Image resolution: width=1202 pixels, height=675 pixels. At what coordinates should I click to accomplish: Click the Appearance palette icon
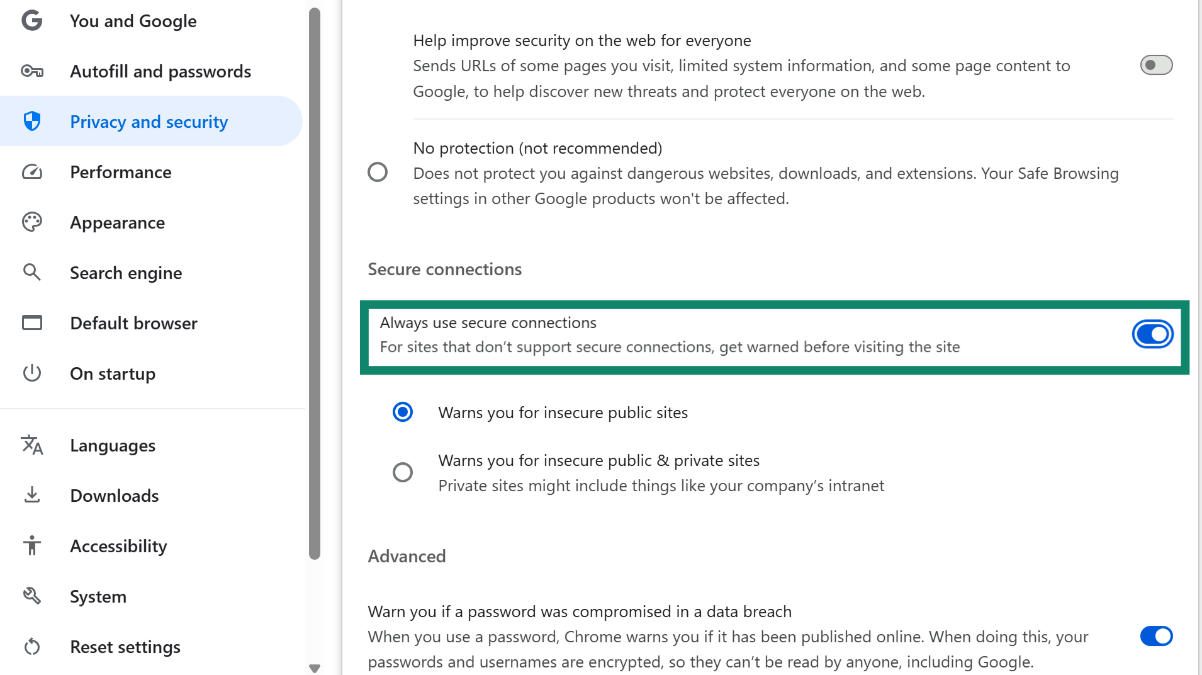pyautogui.click(x=31, y=222)
